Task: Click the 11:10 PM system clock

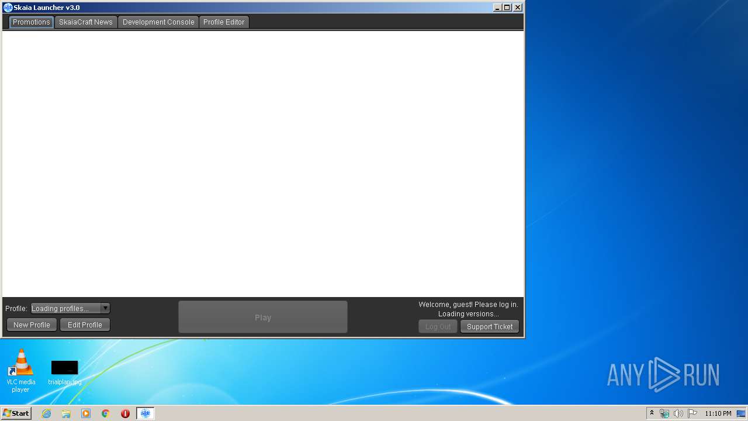Action: pyautogui.click(x=718, y=413)
